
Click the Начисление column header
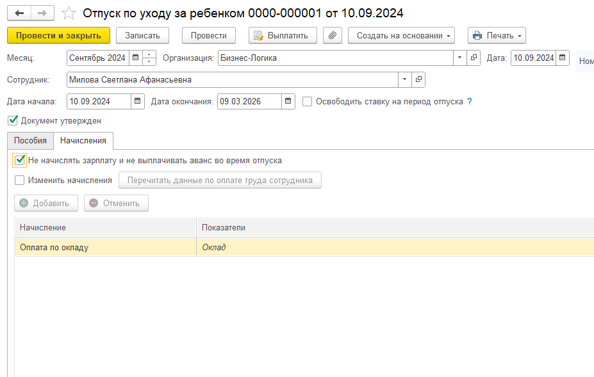pos(105,227)
